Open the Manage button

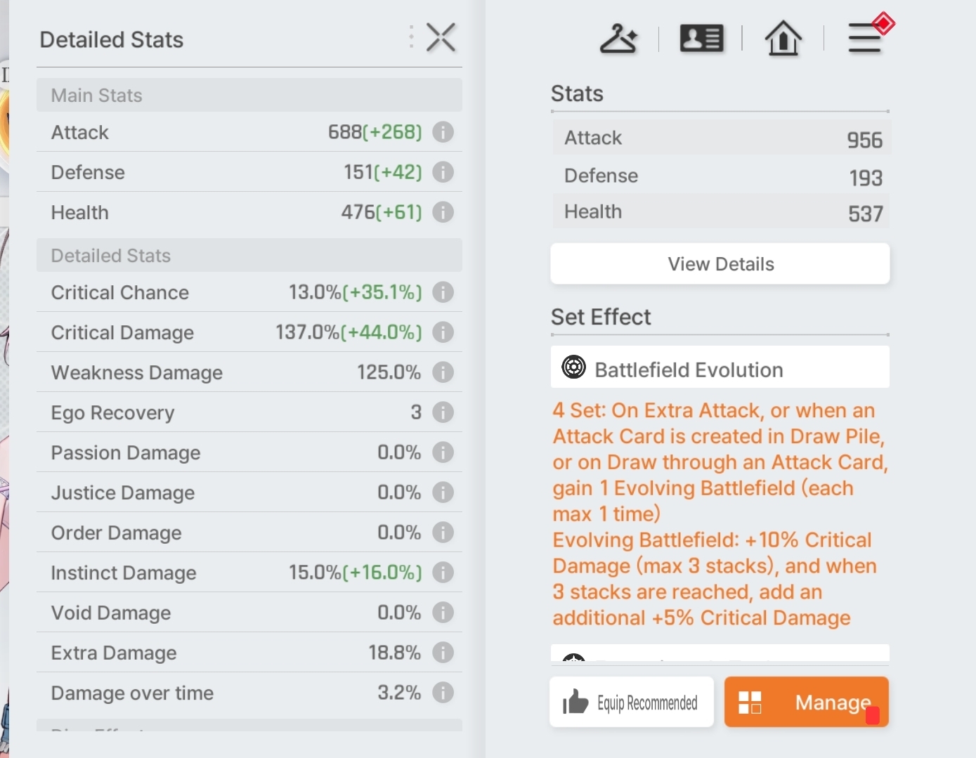(x=807, y=702)
